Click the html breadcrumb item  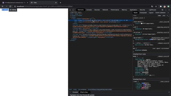pyautogui.click(x=70, y=90)
